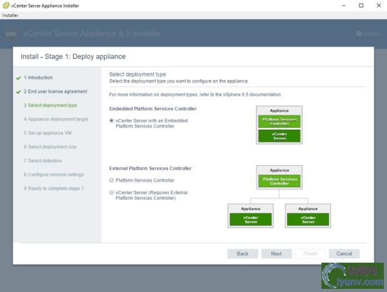
Task: Click green checkmark beside Introduction step
Action: 18,78
